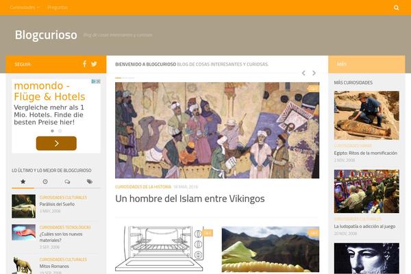Click the mummy sarcophagus thumbnail
Screen dimensions: 411x274
(366, 115)
